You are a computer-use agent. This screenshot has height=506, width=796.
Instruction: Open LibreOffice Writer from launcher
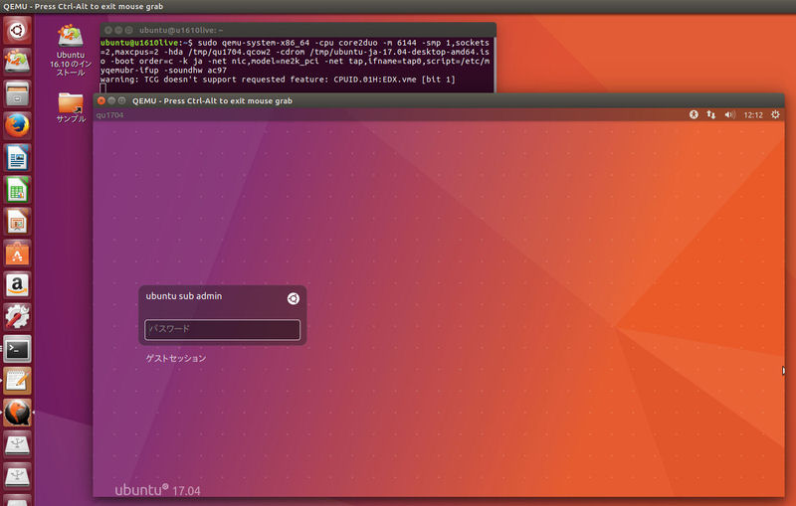coord(17,158)
